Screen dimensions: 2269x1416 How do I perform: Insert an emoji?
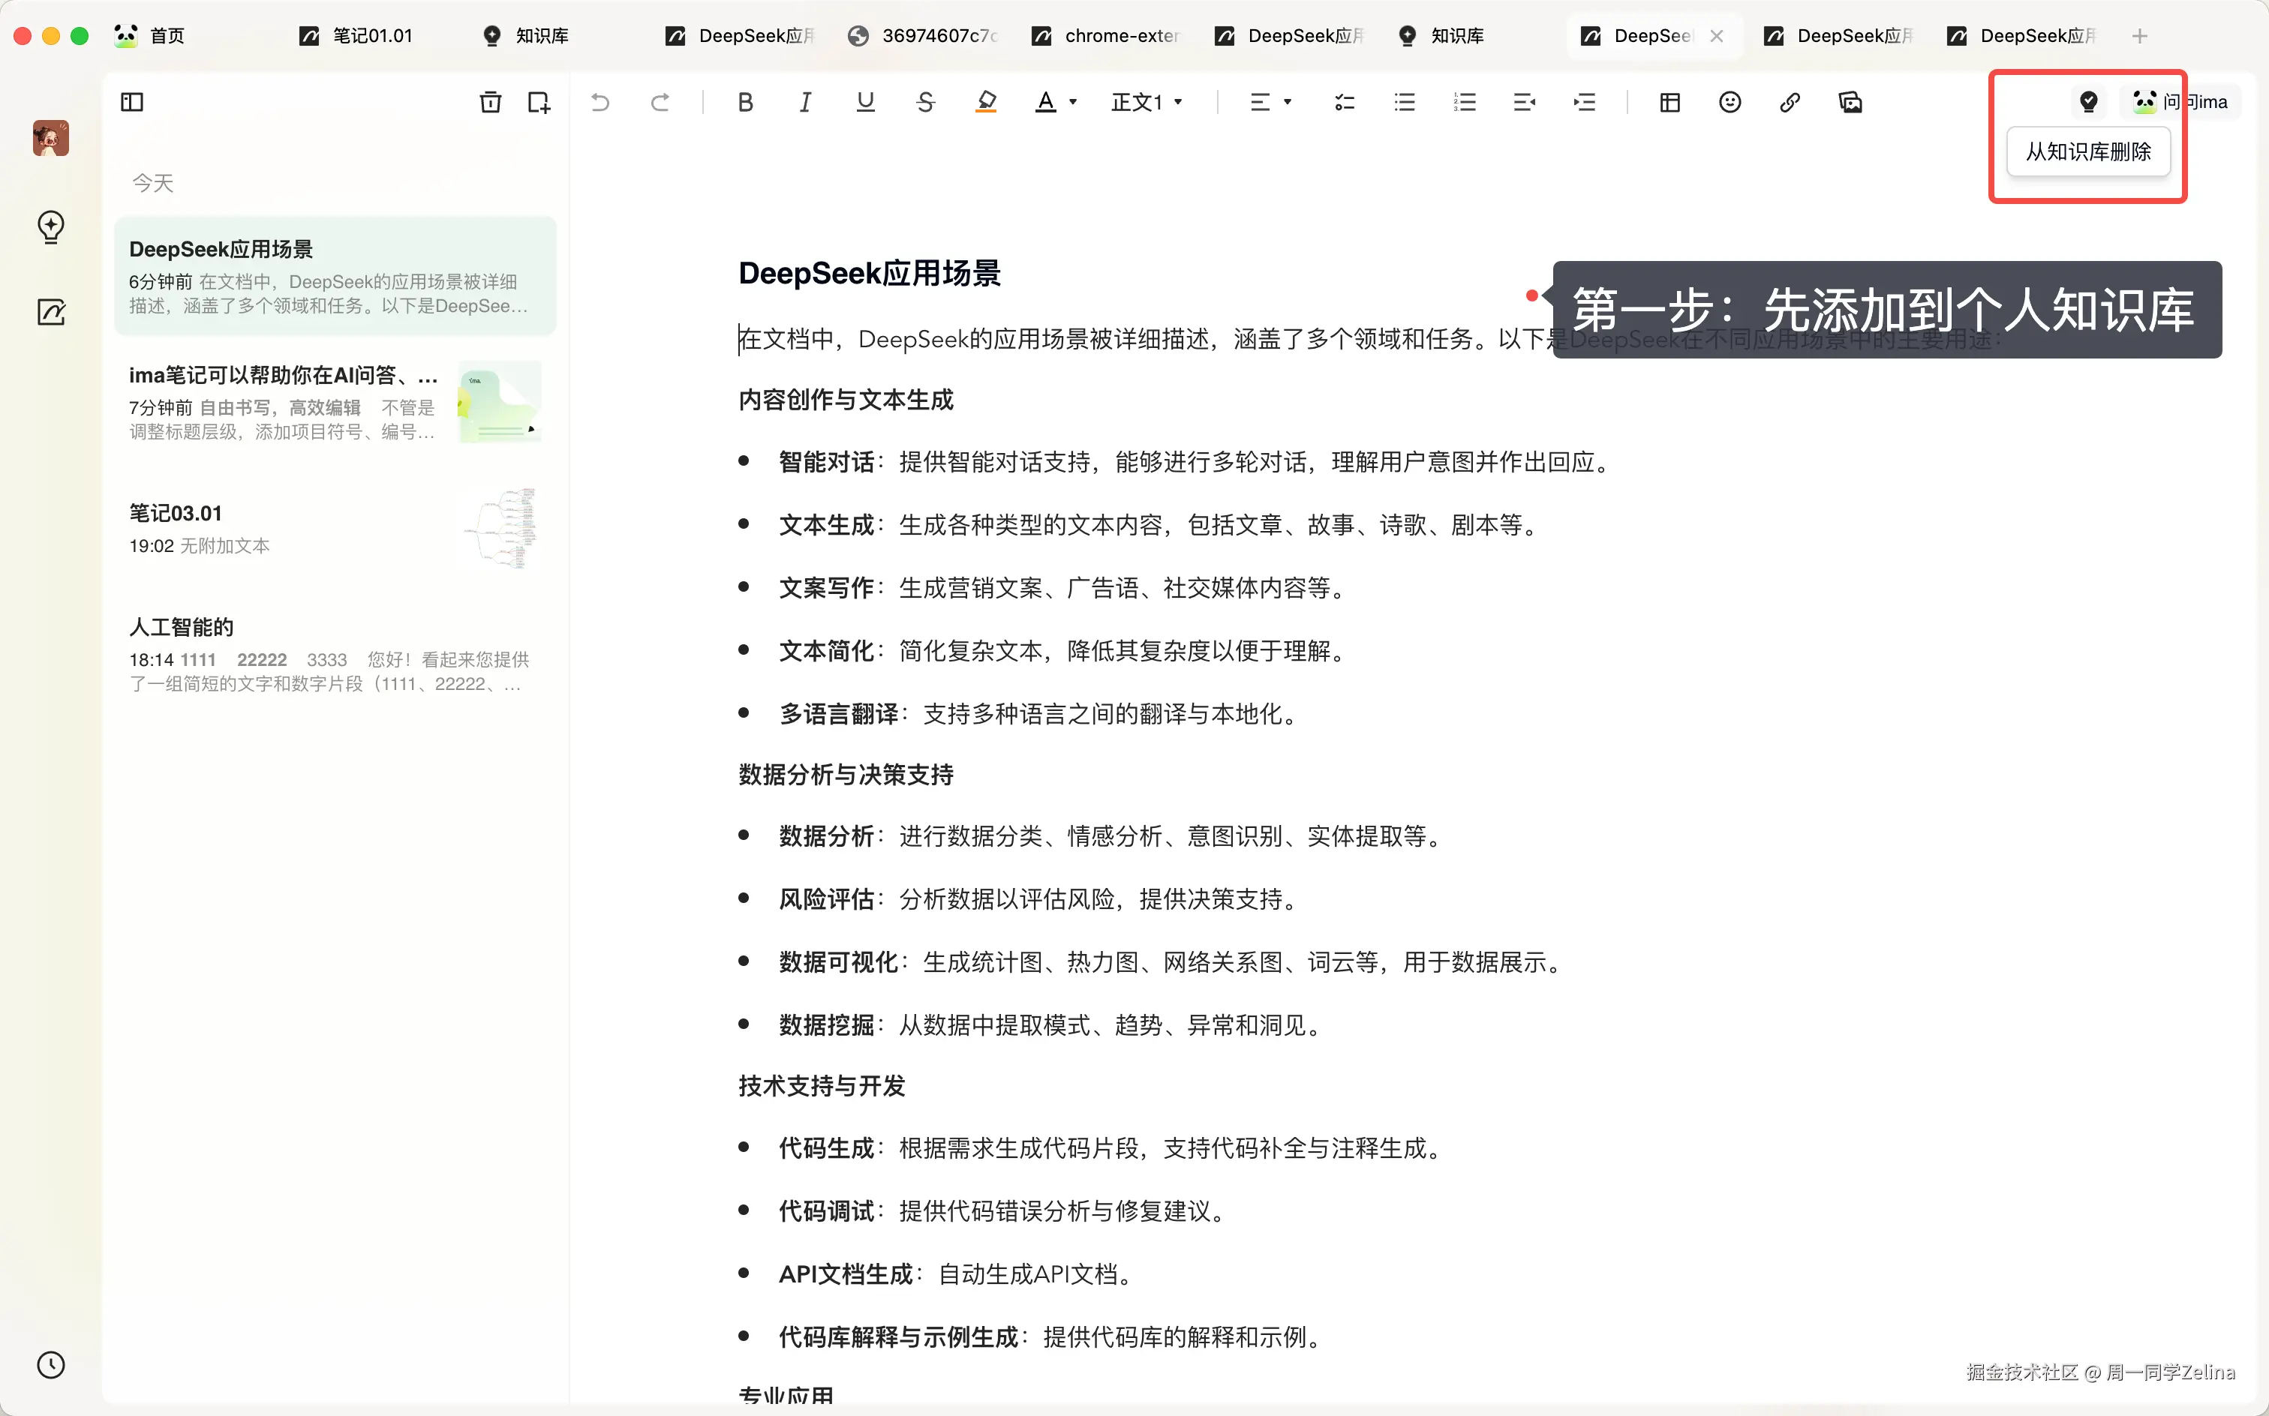[1730, 102]
